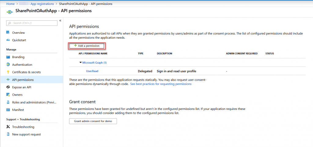Open the User.Read permission link
This screenshot has width=313, height=147.
(92, 71)
